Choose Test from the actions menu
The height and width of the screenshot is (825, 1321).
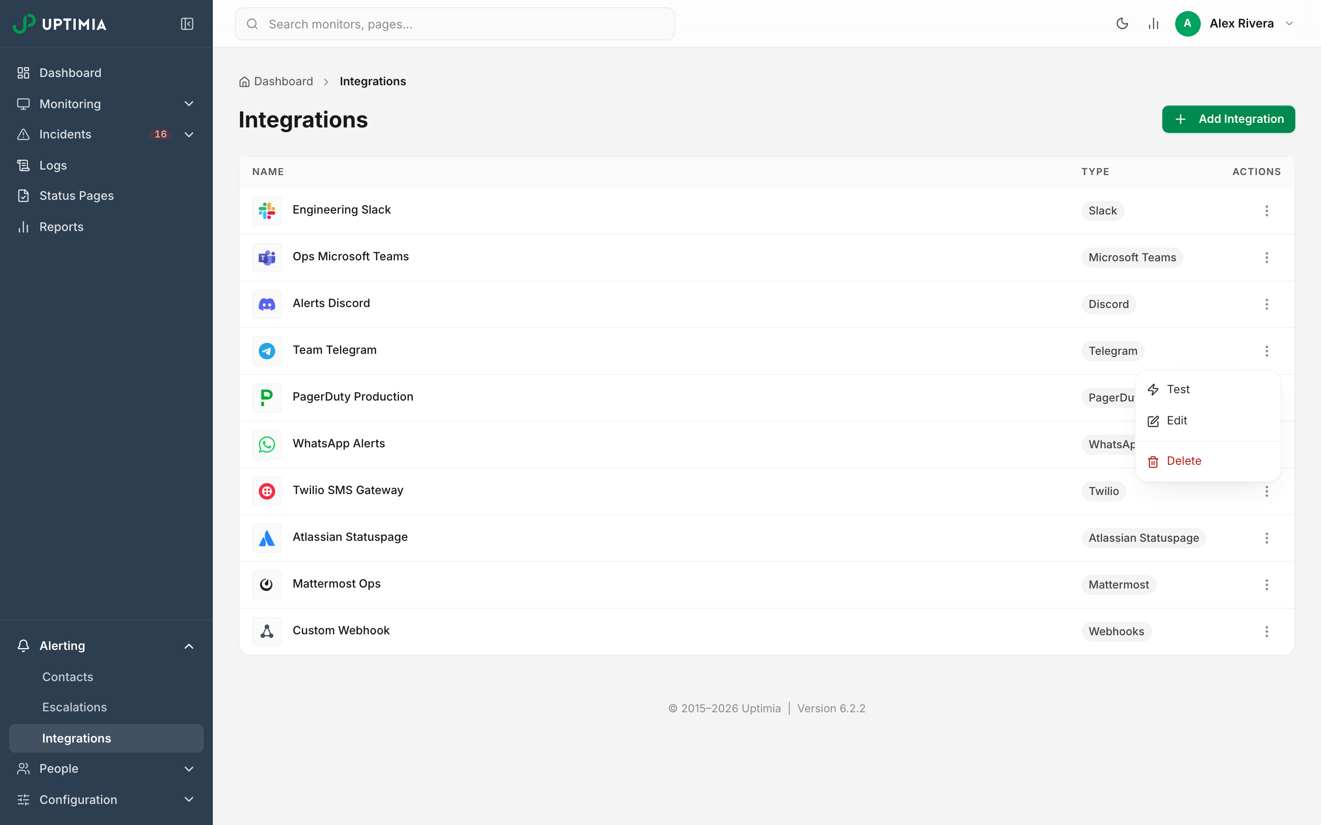[x=1207, y=390]
